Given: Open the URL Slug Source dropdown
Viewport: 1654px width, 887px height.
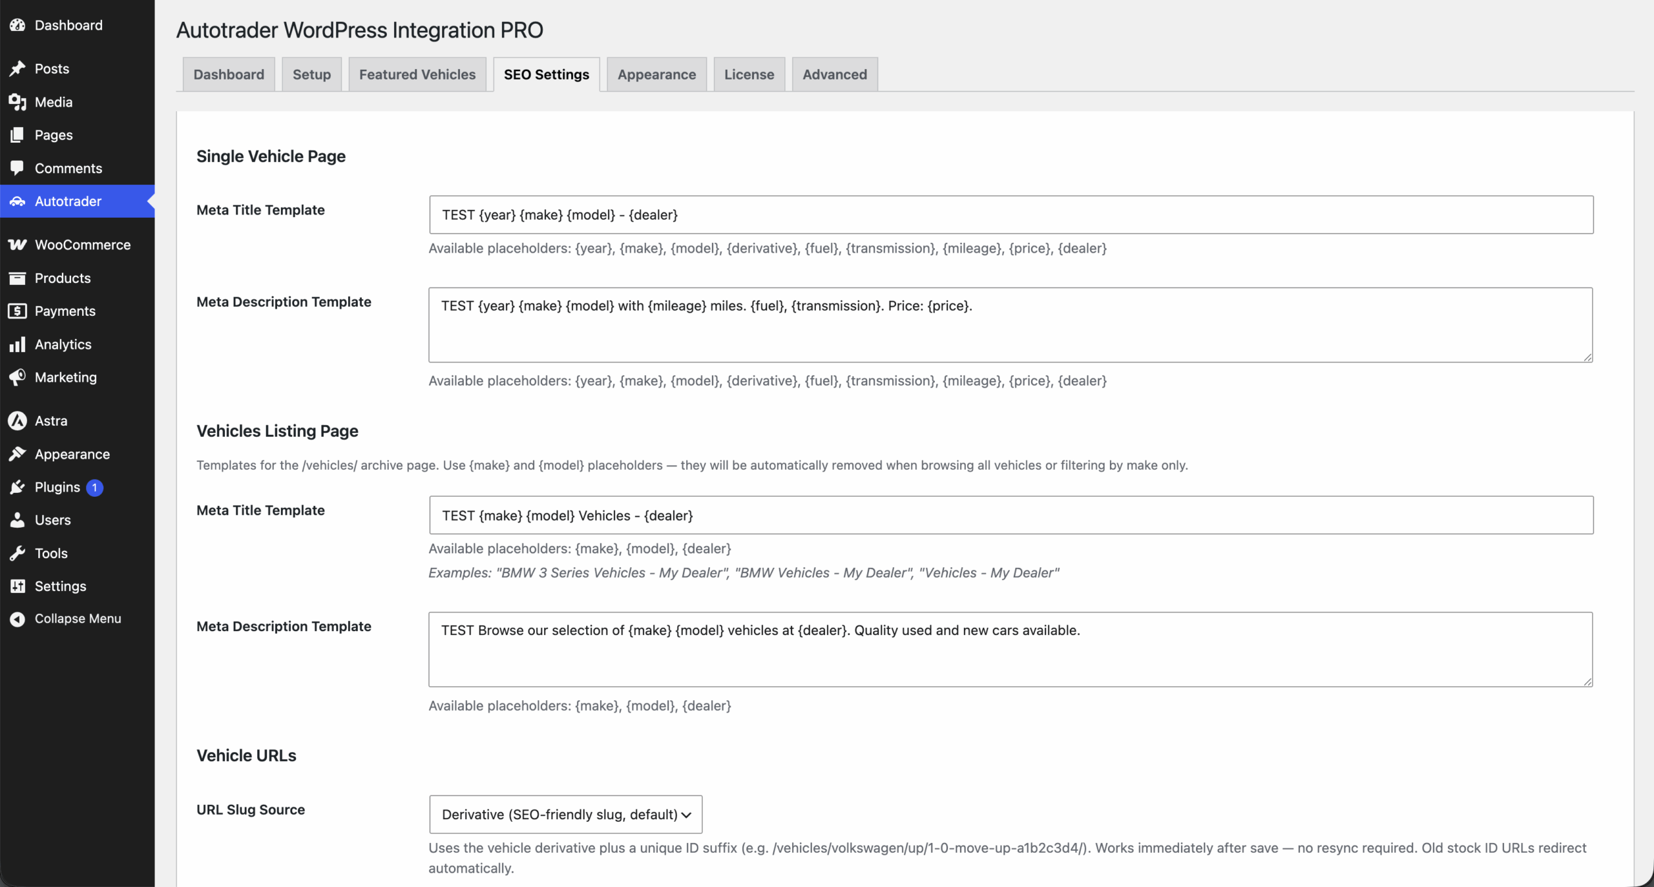Looking at the screenshot, I should click(x=565, y=814).
